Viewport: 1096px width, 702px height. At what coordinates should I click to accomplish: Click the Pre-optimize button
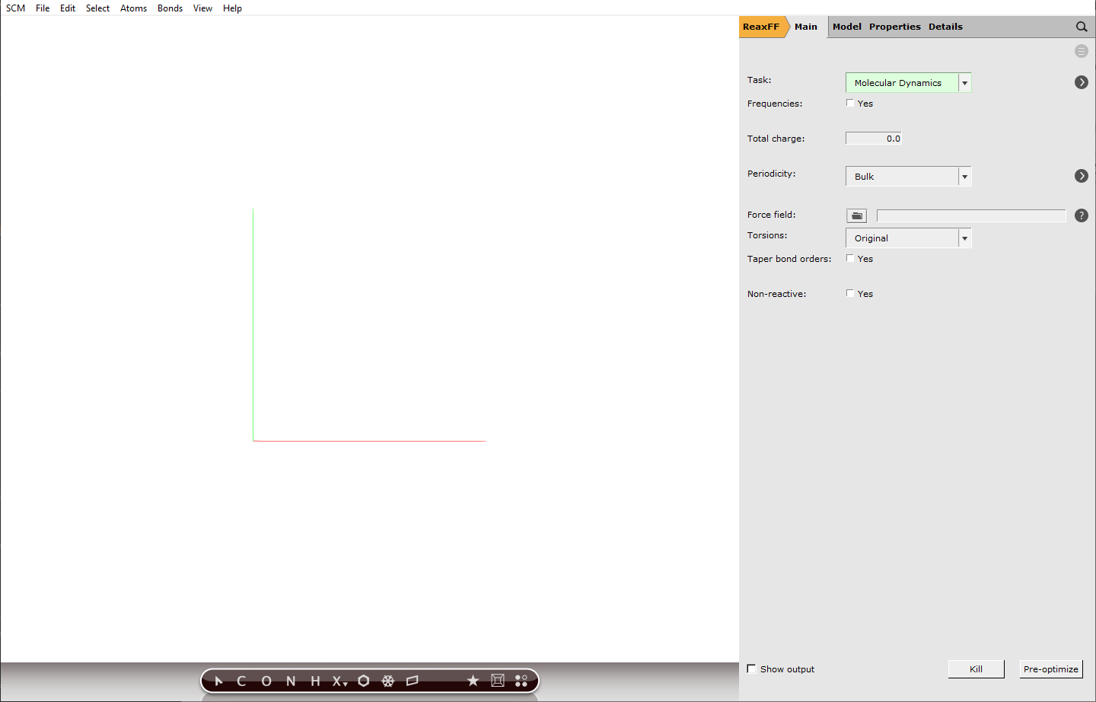[1050, 669]
